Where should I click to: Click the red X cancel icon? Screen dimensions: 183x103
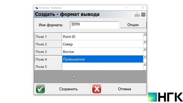(97, 89)
